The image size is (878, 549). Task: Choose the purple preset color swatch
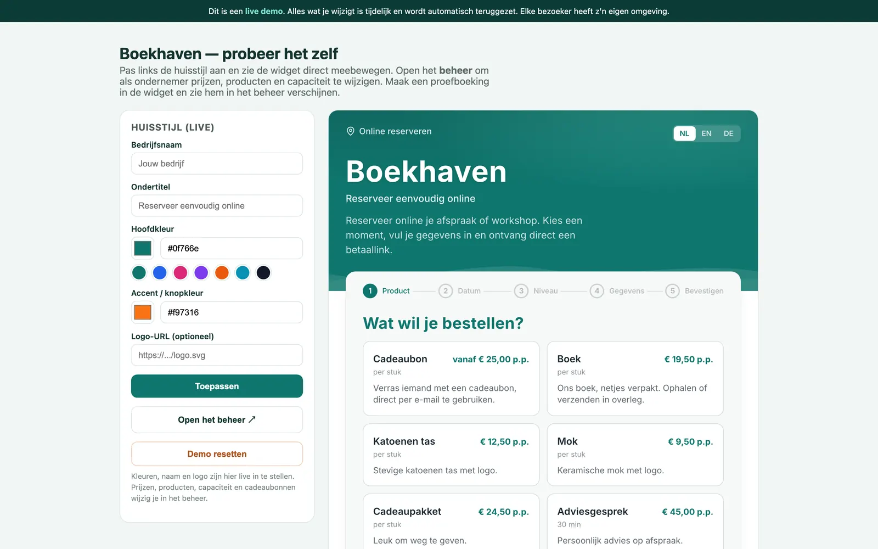pyautogui.click(x=201, y=272)
